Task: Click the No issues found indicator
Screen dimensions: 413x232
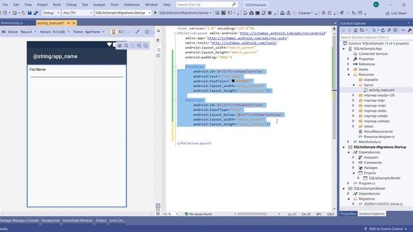Action: [198, 214]
